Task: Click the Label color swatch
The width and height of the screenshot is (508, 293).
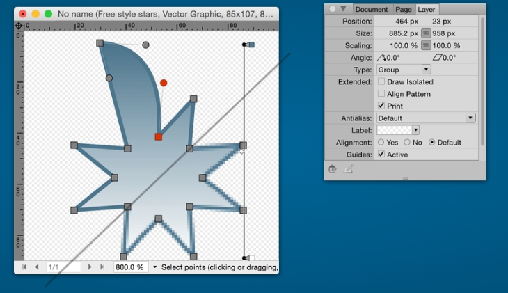Action: (x=395, y=130)
